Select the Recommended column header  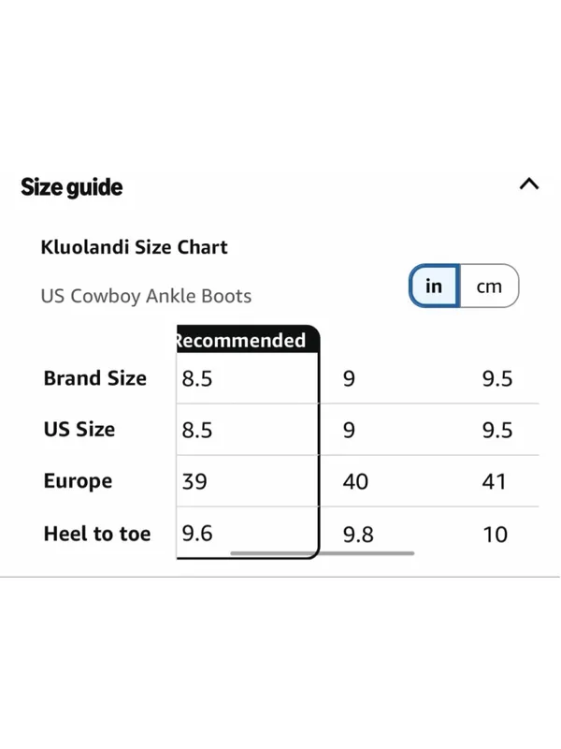pos(247,340)
